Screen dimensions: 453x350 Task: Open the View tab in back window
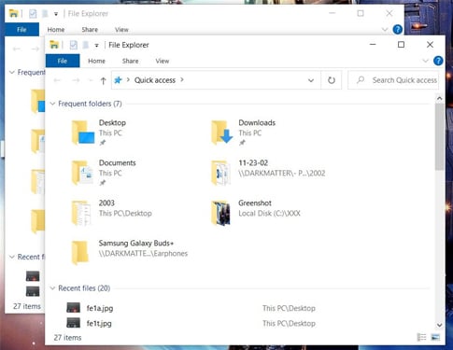pos(121,30)
